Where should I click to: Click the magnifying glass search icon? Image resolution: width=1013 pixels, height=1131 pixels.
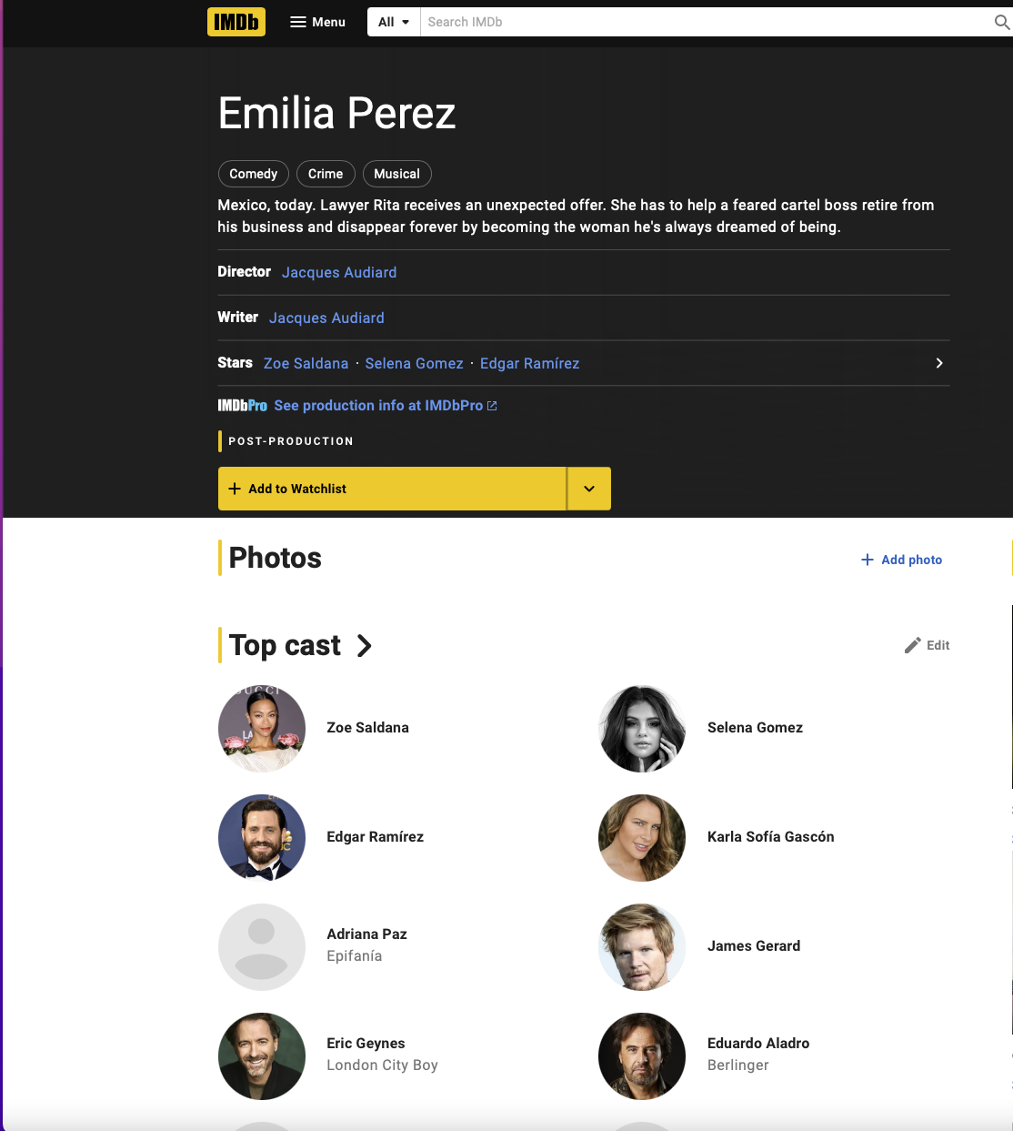(1001, 22)
